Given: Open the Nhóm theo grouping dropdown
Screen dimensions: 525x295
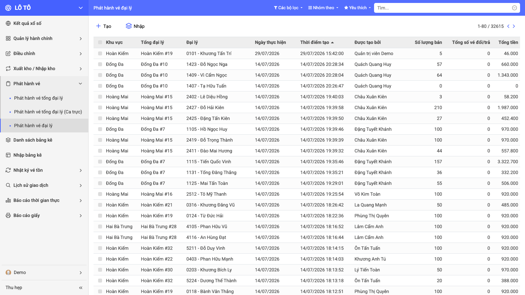Looking at the screenshot, I should [323, 8].
